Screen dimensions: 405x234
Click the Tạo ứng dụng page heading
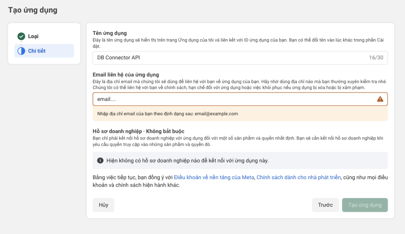pos(33,10)
